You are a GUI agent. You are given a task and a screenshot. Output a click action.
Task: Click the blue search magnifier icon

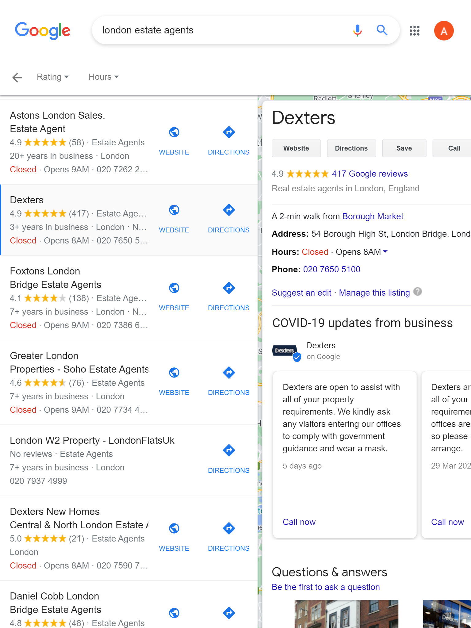click(x=382, y=30)
